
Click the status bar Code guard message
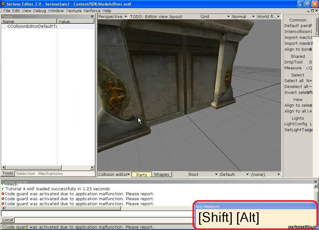79,227
